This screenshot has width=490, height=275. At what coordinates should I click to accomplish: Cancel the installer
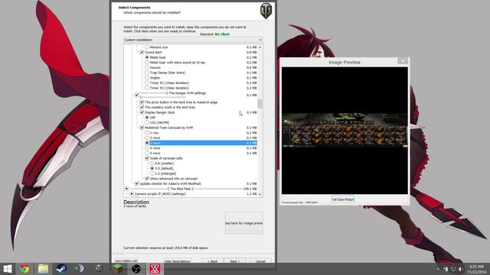[260, 261]
